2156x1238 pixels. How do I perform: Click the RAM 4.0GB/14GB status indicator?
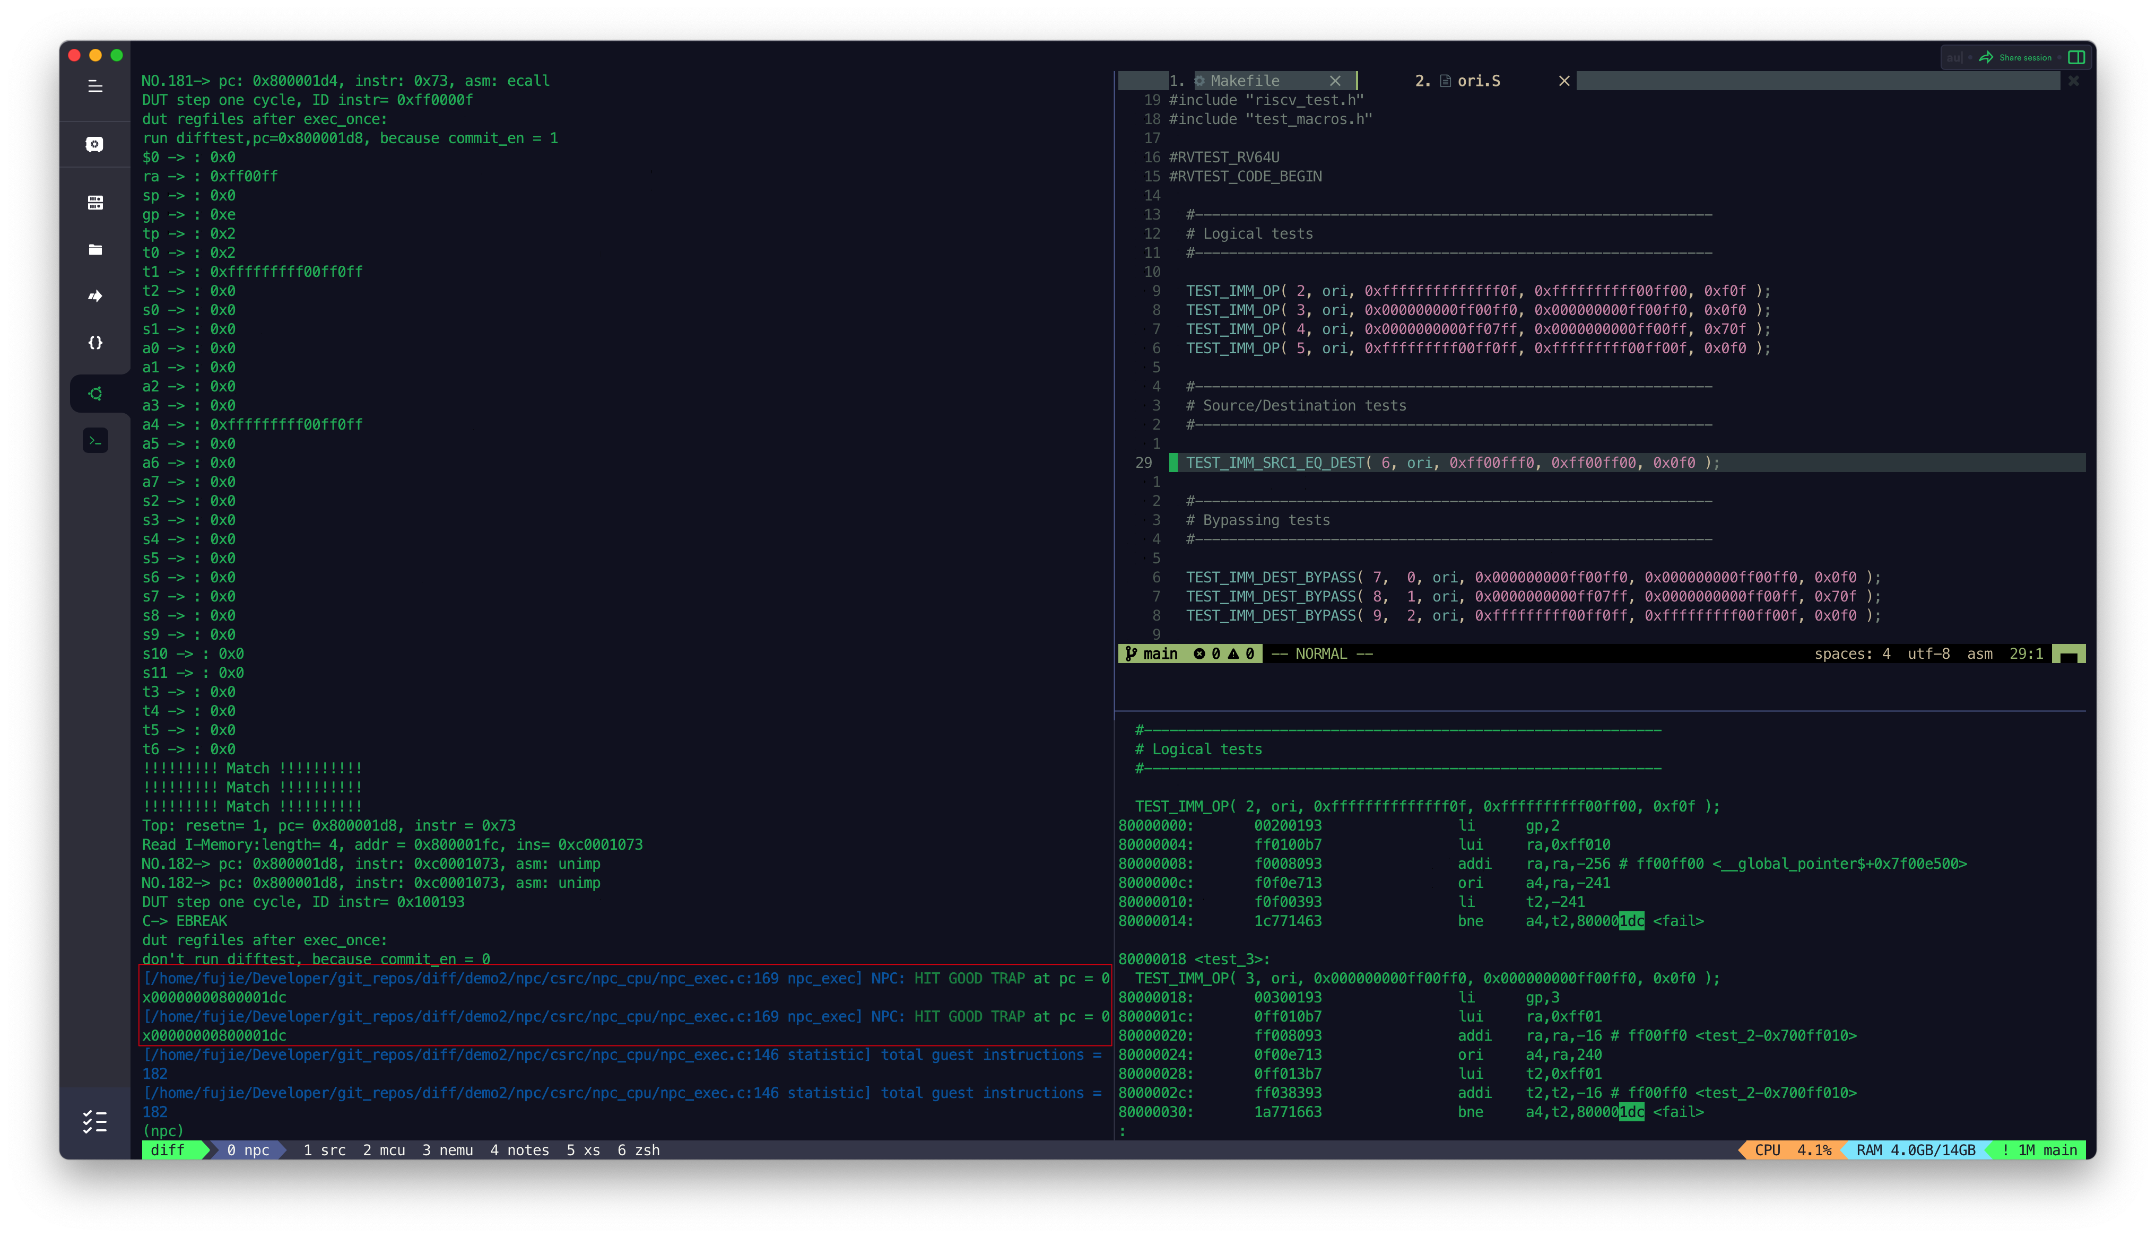coord(1915,1149)
